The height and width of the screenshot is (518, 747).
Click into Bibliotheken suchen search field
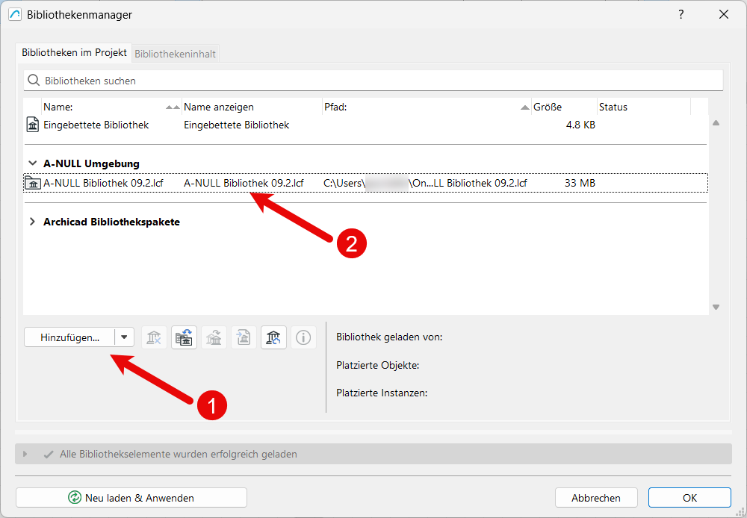373,81
